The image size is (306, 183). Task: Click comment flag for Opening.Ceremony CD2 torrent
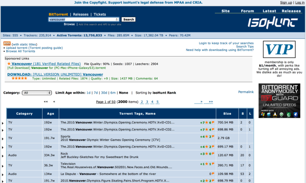tap(213, 129)
